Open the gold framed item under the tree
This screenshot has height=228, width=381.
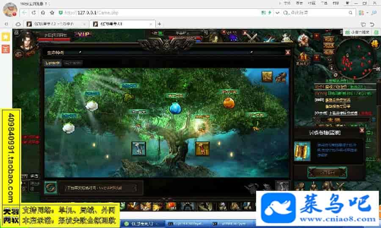[x=202, y=149]
